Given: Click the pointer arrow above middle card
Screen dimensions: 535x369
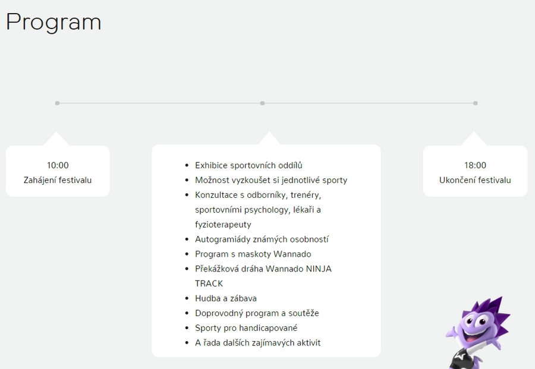Looking at the screenshot, I should [x=269, y=138].
